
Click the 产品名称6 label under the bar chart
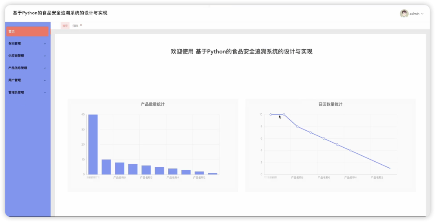tap(146, 177)
